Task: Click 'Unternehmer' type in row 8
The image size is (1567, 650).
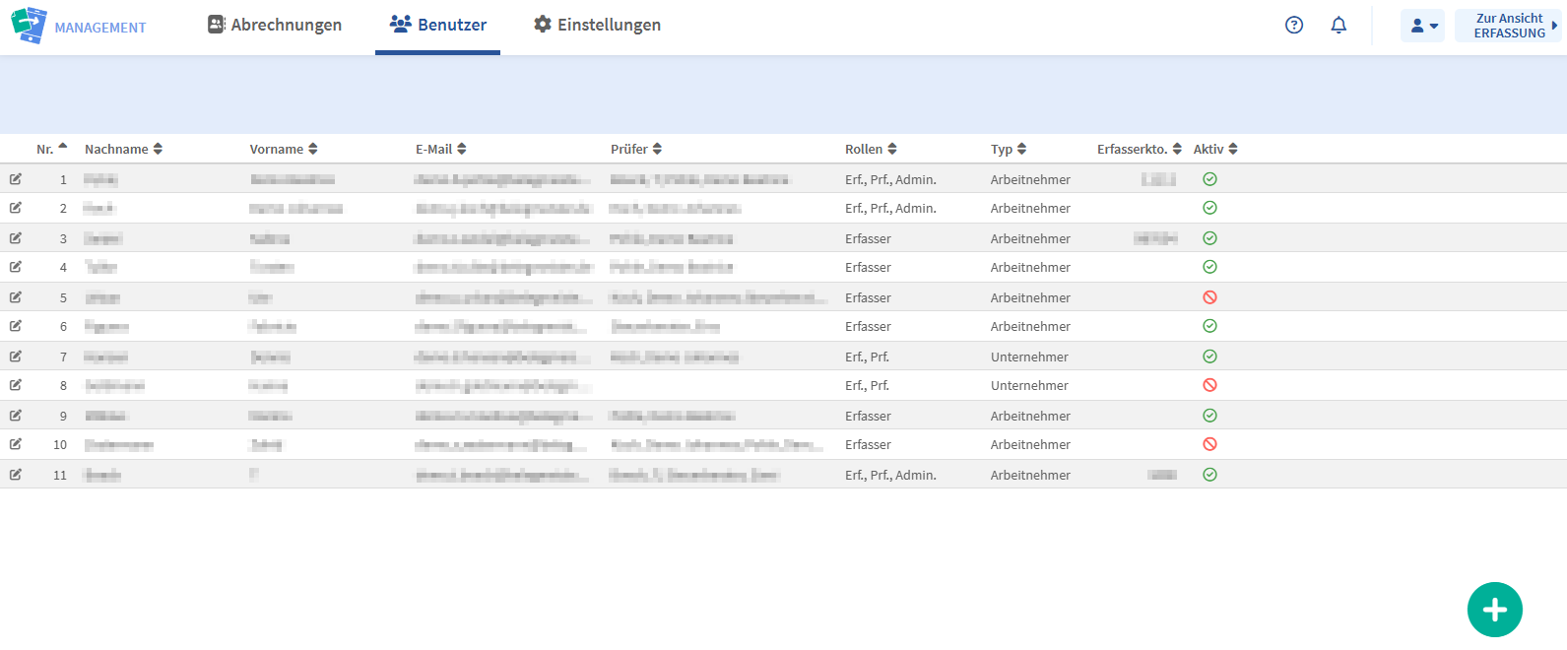Action: click(x=1029, y=385)
